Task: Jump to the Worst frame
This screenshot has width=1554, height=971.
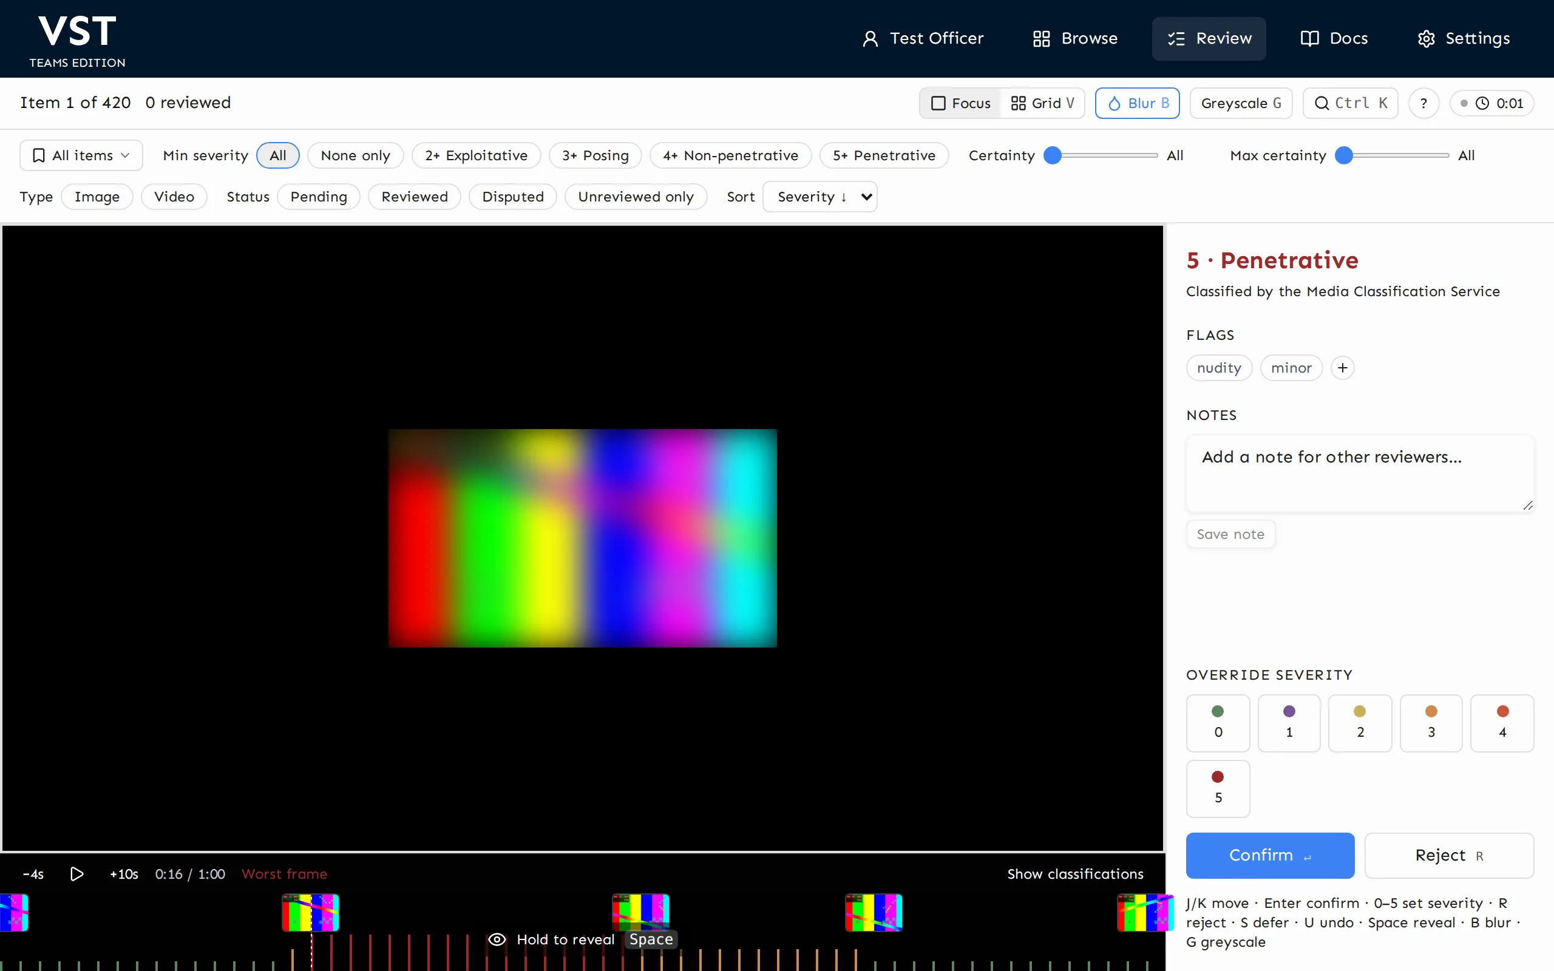Action: coord(285,874)
